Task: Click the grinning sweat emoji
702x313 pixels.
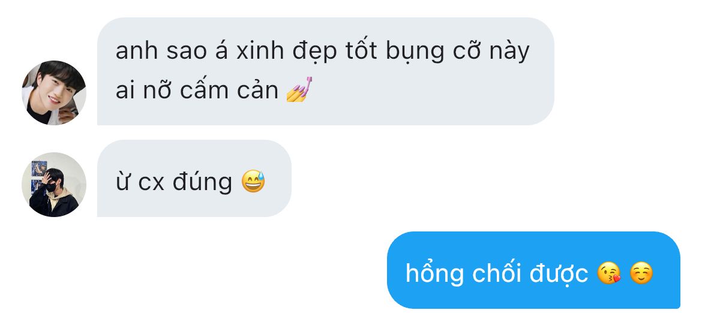Action: (x=253, y=182)
